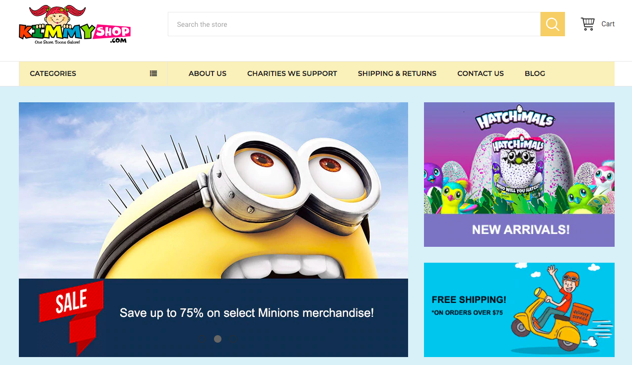Viewport: 632px width, 365px height.
Task: Click the "FREE SHIPPING!" heading text
Action: point(469,299)
